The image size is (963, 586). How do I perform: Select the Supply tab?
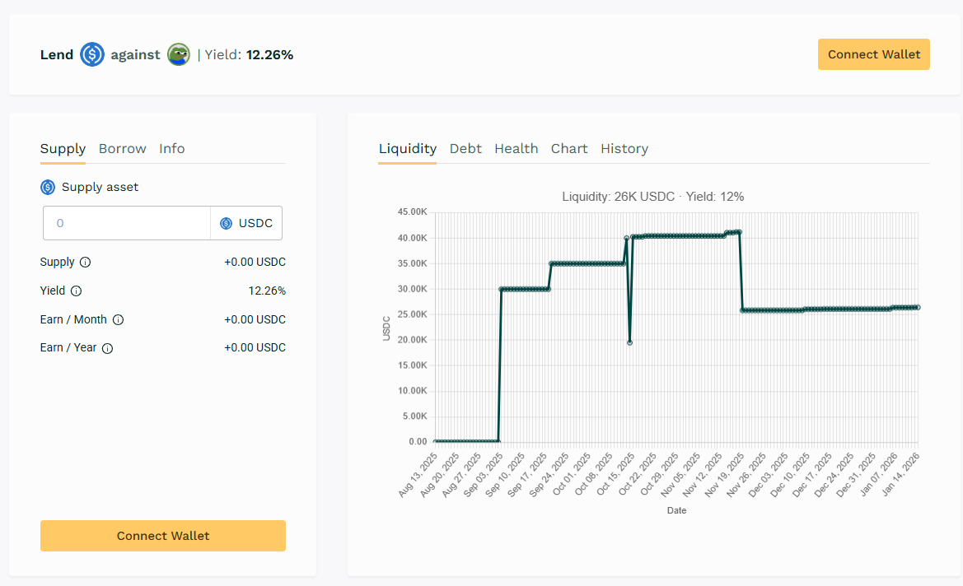coord(63,149)
